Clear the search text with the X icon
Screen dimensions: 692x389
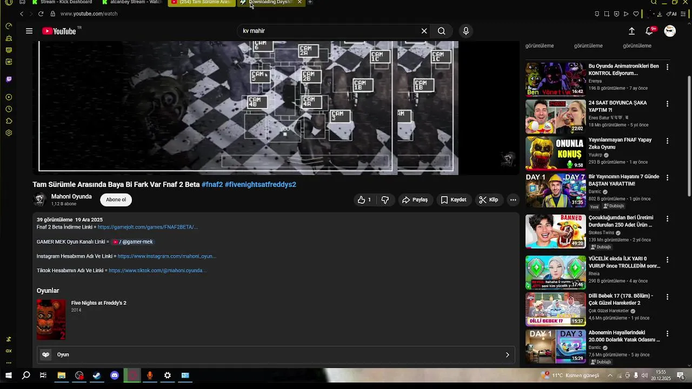424,31
